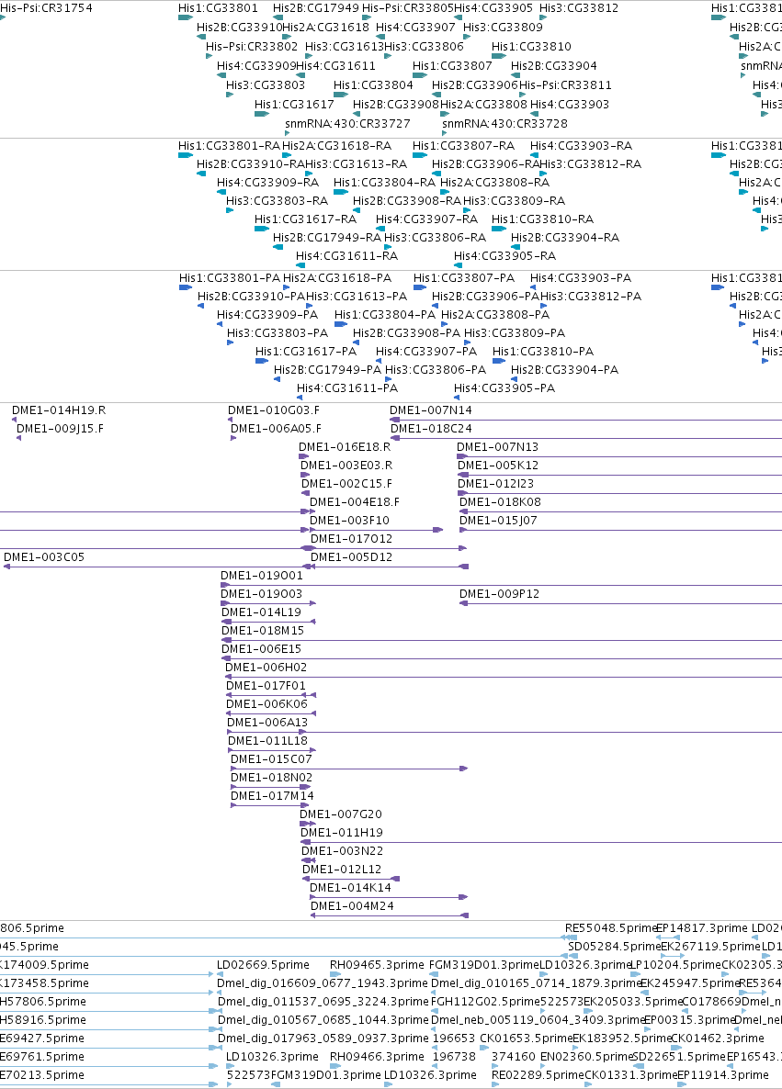Viewport: 782px width, 1089px height.
Task: Click EST feature 196653
Action: (454, 1039)
